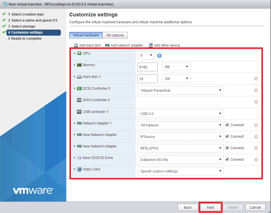The image size is (271, 213).
Task: Toggle Connect for MFEL2PKG network adapter
Action: tap(227, 148)
